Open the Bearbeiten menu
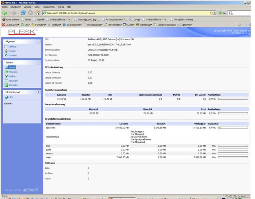Image resolution: width=255 pixels, height=199 pixels. point(16,7)
